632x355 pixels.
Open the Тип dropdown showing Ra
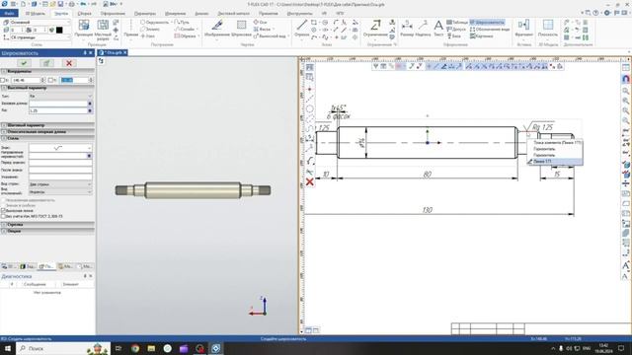coord(60,97)
